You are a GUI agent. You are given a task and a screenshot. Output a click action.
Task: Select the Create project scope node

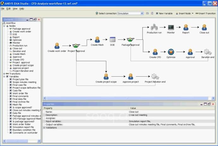(x=106, y=77)
